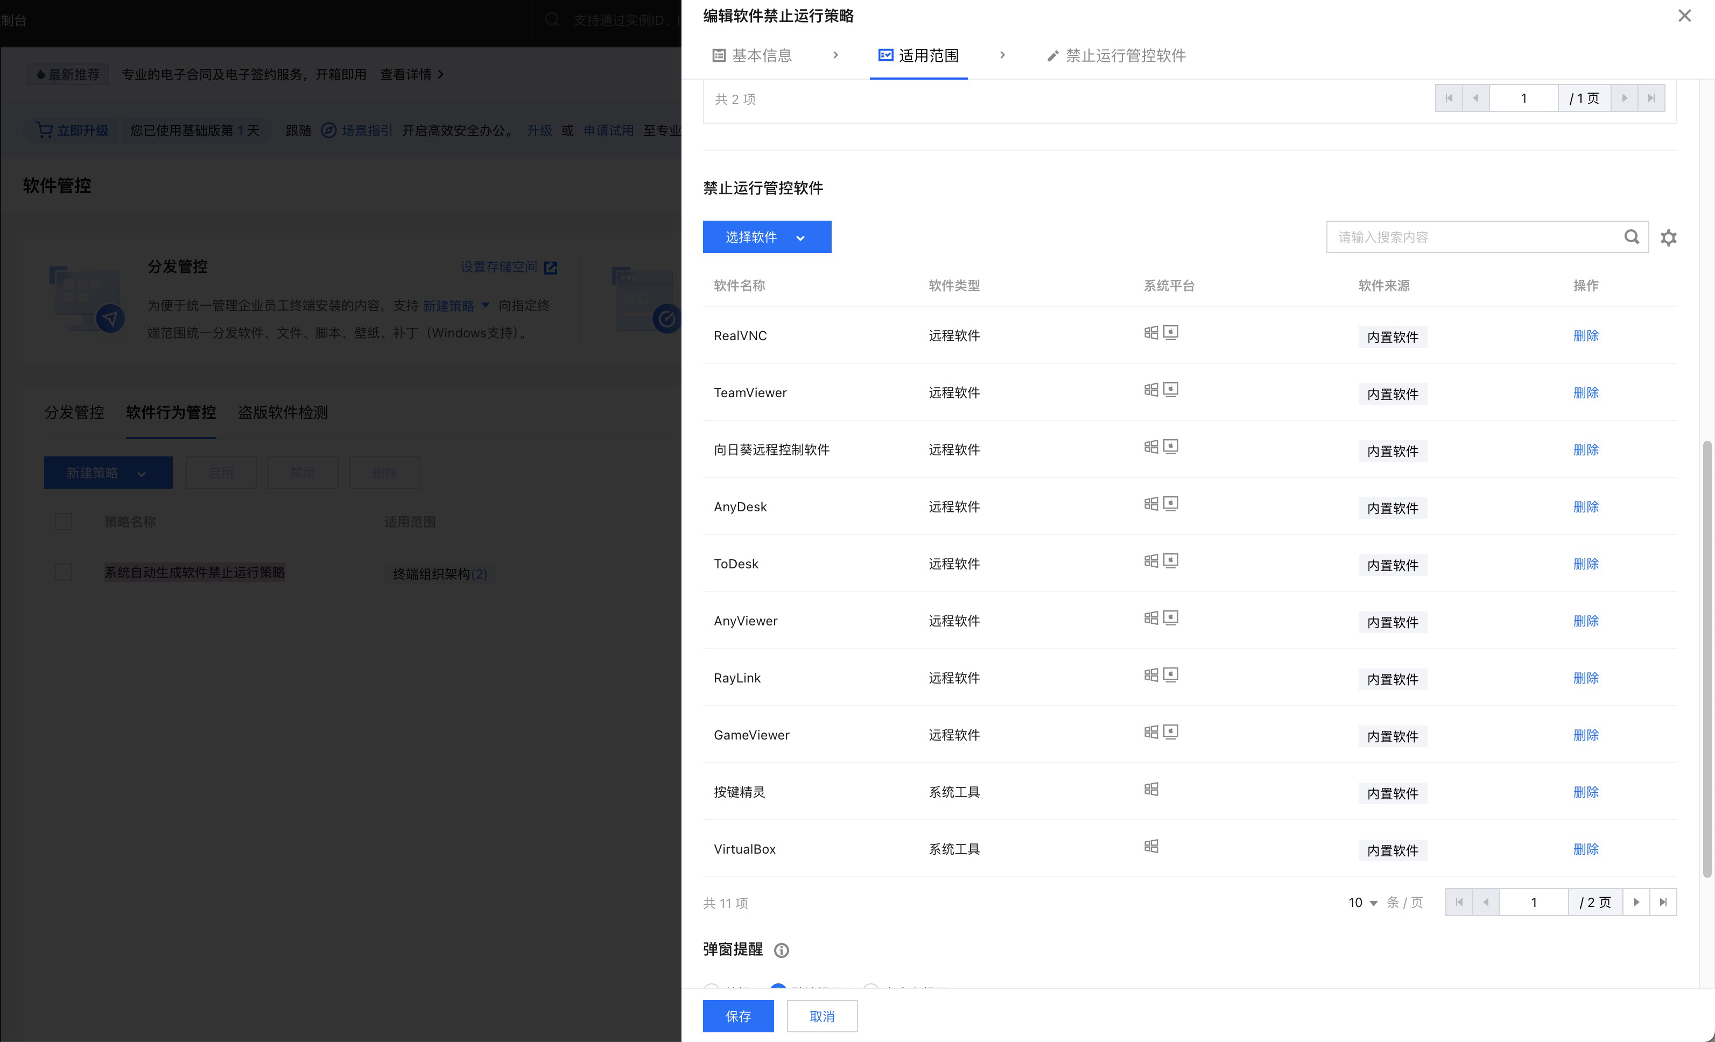Viewport: 1715px width, 1042px height.
Task: Click Mac platform icon in GameViewer row
Action: click(x=1171, y=733)
